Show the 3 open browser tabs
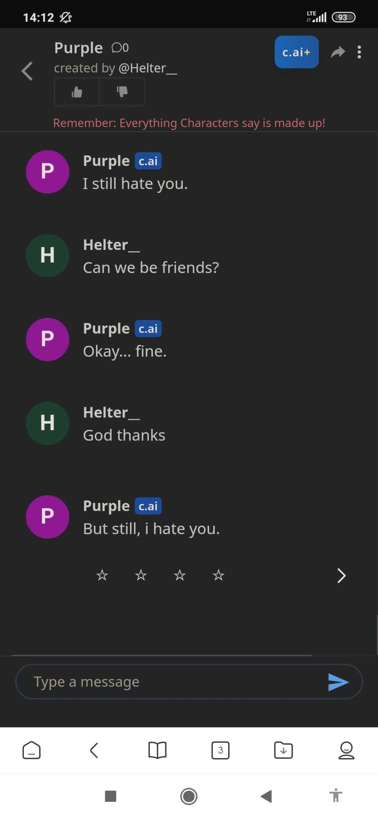This screenshot has width=378, height=819. pos(220,750)
